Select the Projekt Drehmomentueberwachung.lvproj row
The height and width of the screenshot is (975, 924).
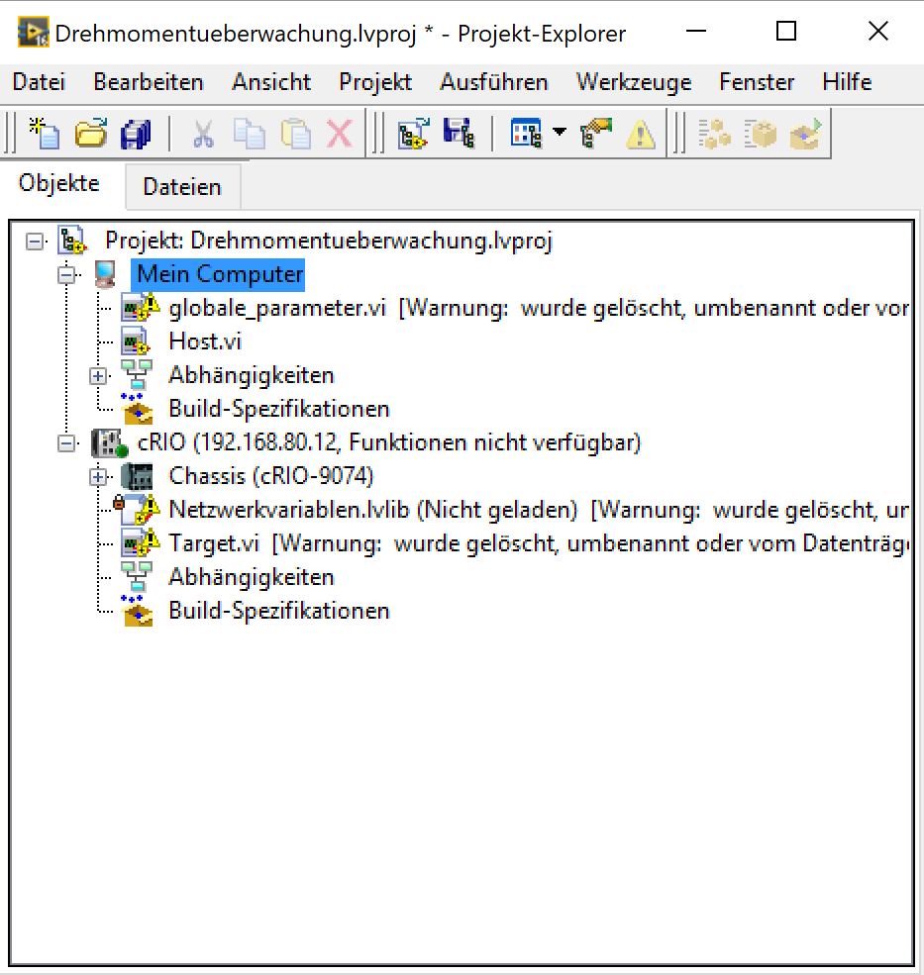click(329, 241)
